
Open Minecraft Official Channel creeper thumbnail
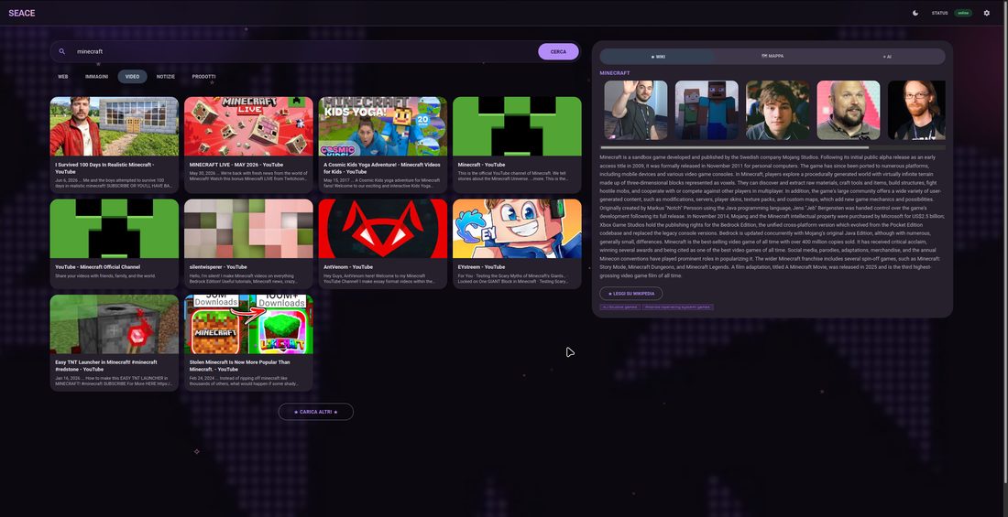click(x=115, y=229)
